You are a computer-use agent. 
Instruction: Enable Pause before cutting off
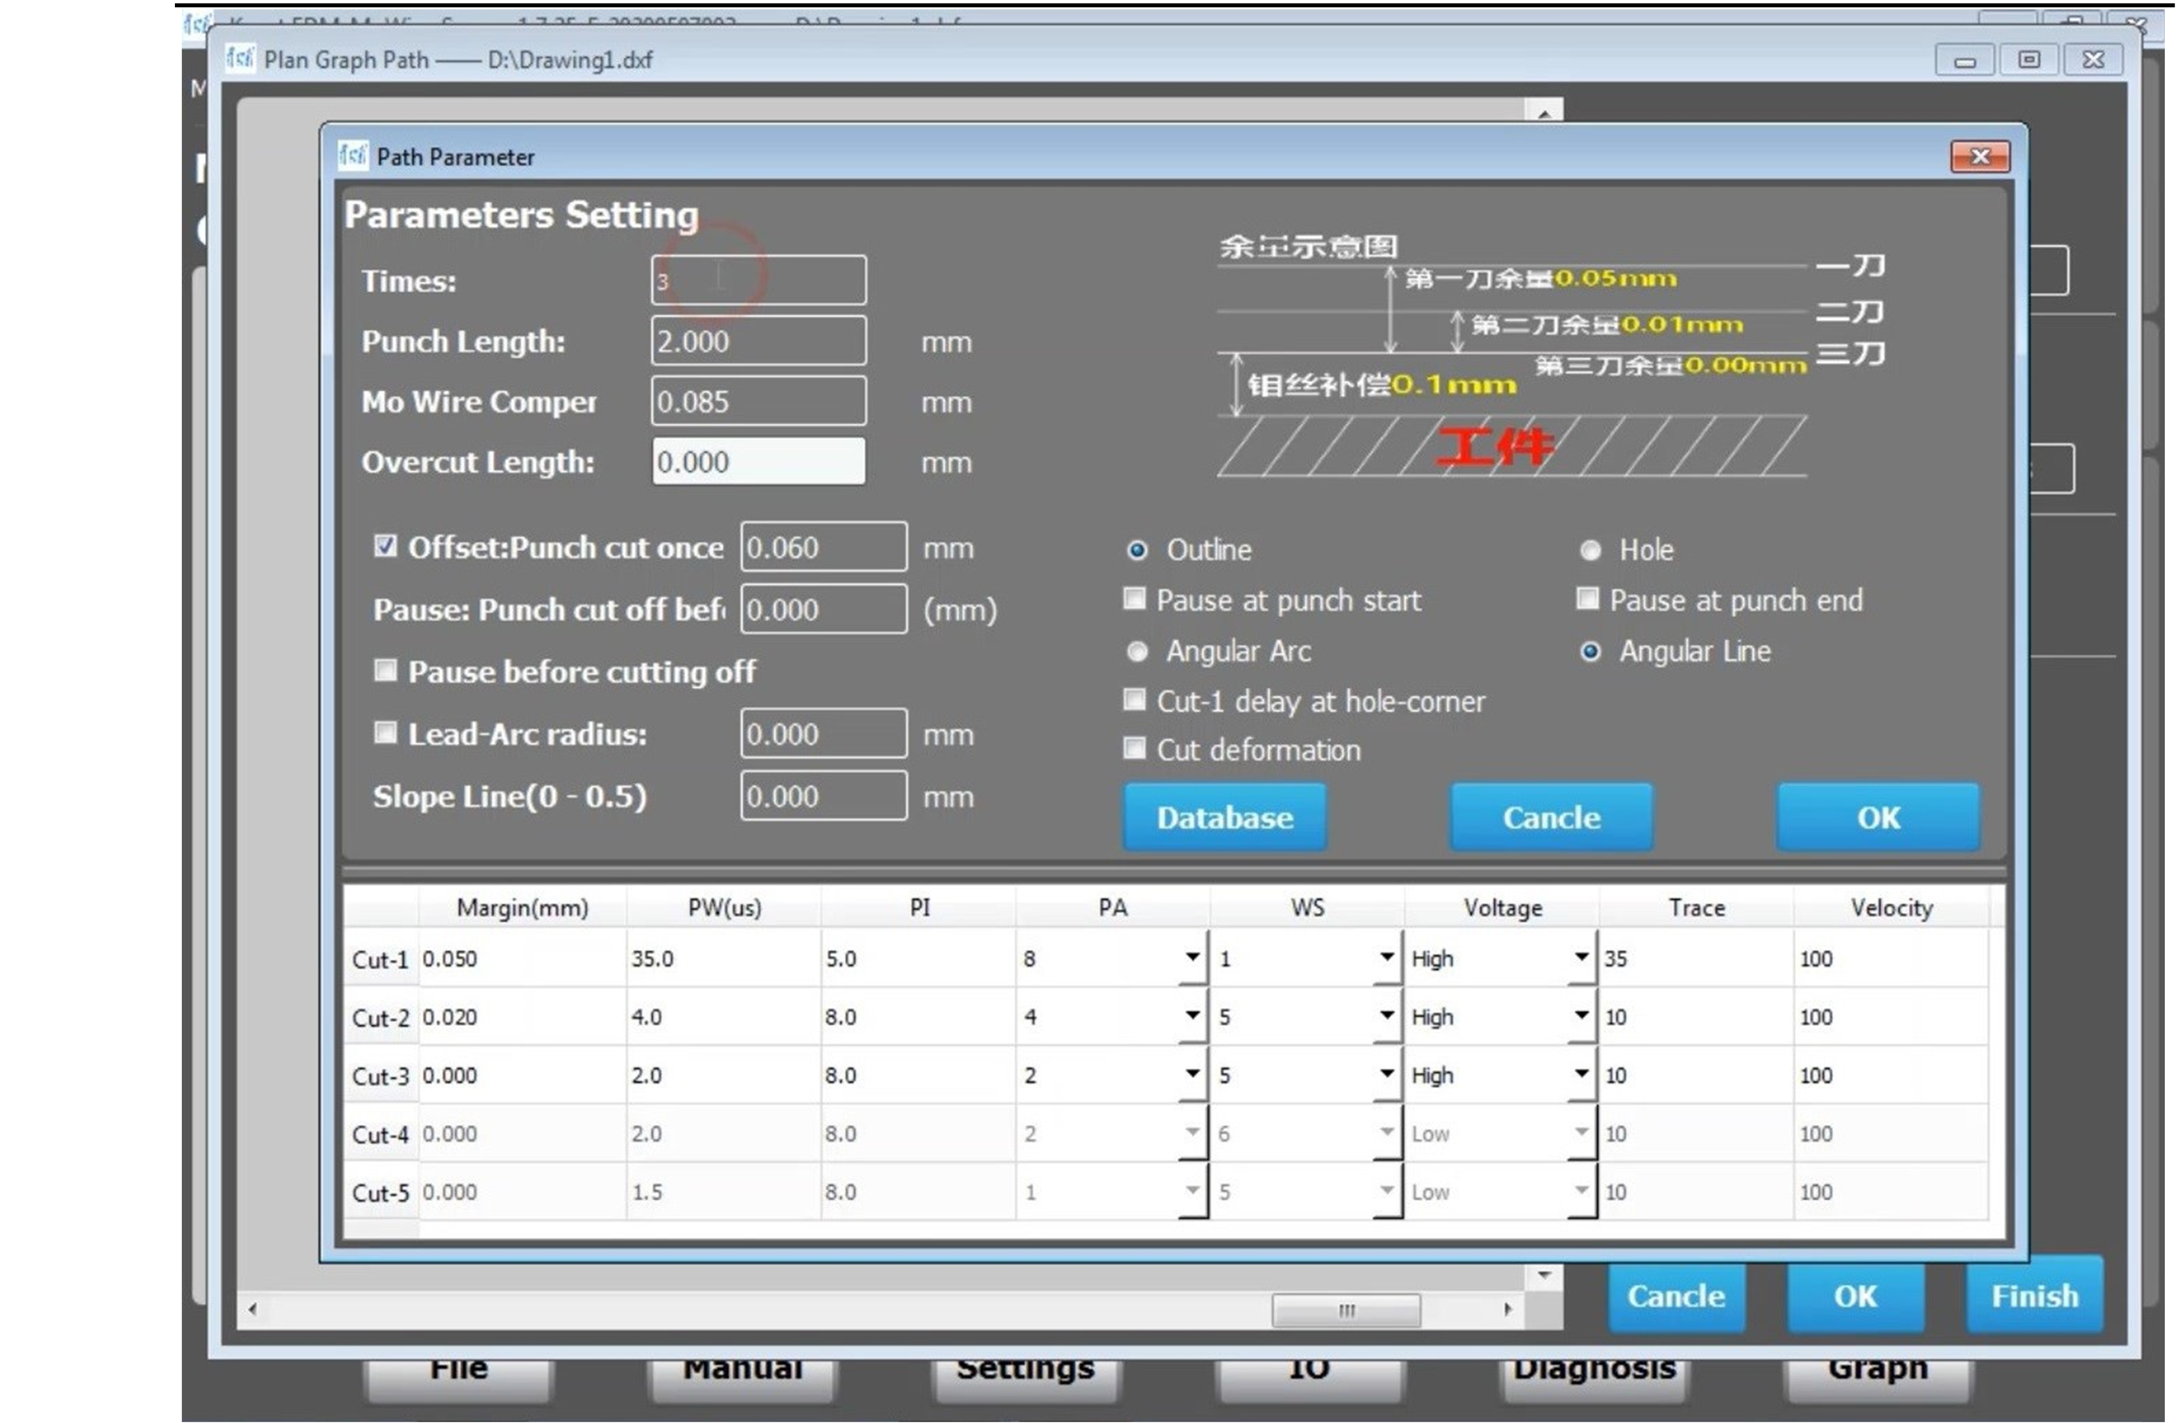pyautogui.click(x=385, y=671)
